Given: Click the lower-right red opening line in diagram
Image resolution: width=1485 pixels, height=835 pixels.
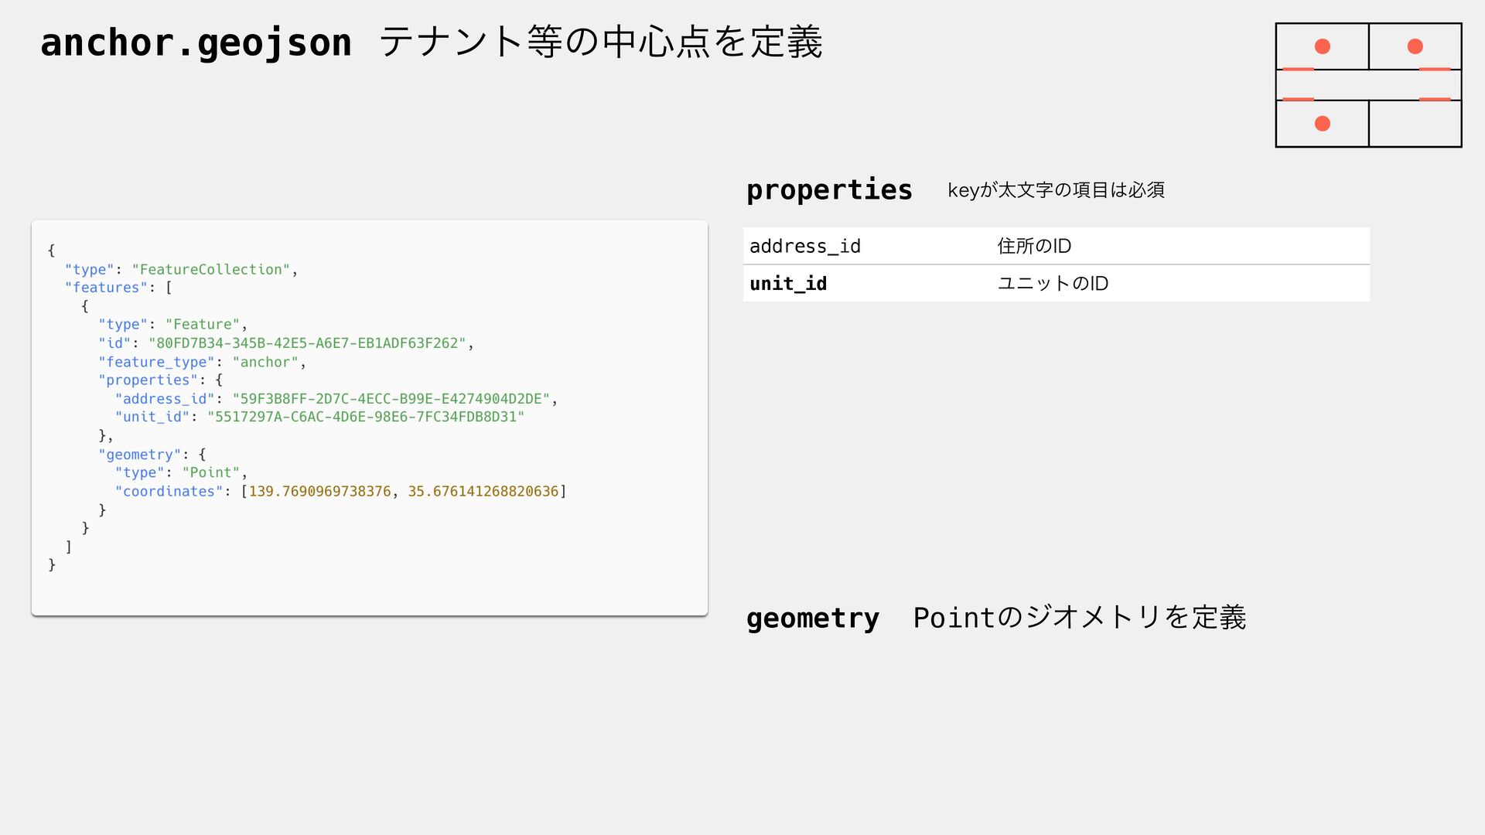Looking at the screenshot, I should tap(1435, 100).
